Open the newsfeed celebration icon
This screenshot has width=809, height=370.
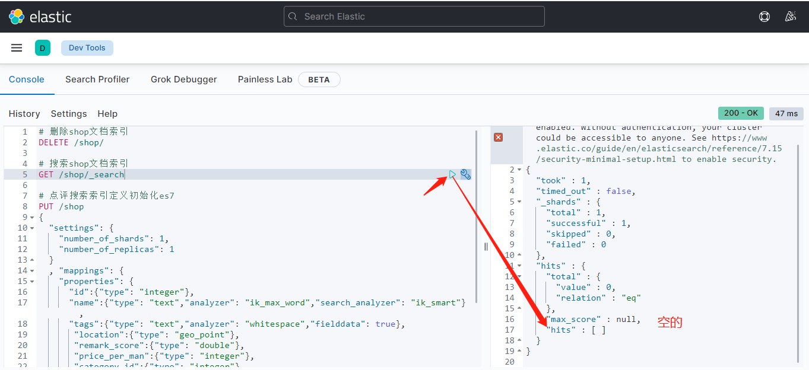point(790,17)
